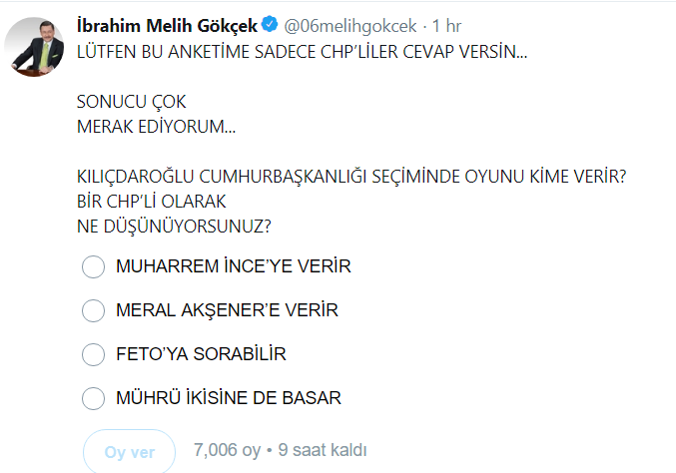This screenshot has width=676, height=473.
Task: Click the blue verified badge icon
Action: click(x=270, y=24)
